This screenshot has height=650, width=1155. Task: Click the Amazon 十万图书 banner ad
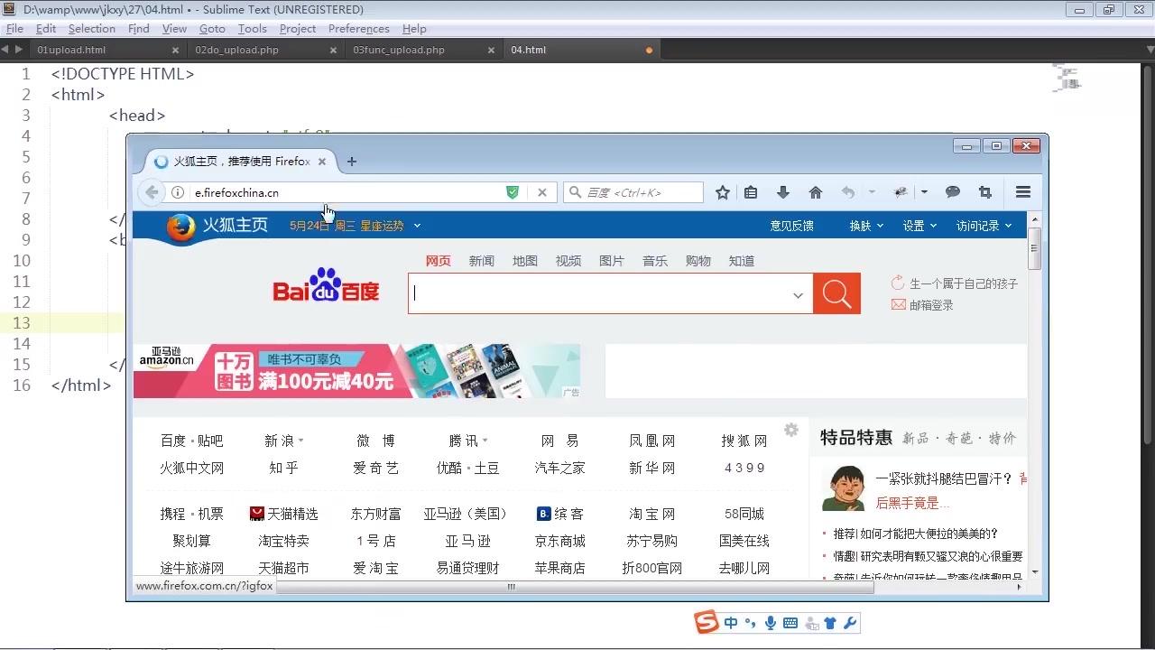coord(356,371)
